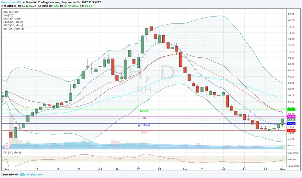The width and height of the screenshot is (302, 178).
Task: Click the 40.00 price axis label
Action: coord(291,146)
